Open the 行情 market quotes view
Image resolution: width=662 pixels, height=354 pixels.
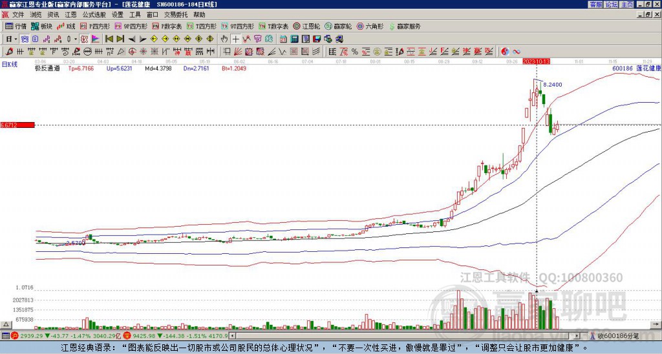point(16,26)
